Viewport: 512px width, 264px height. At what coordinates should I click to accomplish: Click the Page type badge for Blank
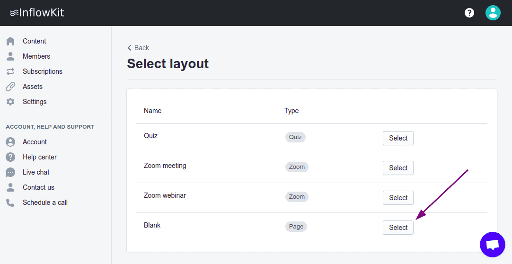[296, 227]
